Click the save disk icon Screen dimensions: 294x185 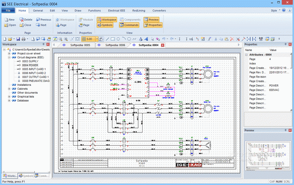(18, 39)
